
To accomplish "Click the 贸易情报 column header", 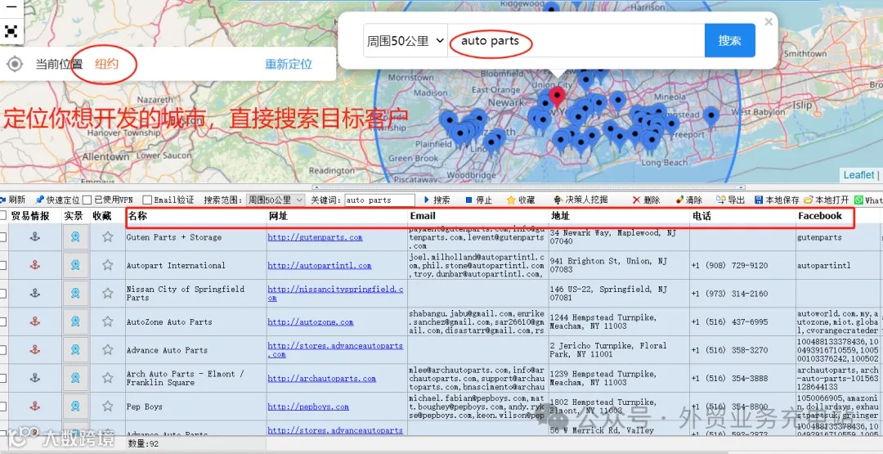I will (30, 216).
